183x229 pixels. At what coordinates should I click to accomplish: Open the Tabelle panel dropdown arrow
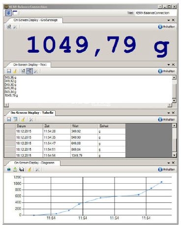click(169, 113)
